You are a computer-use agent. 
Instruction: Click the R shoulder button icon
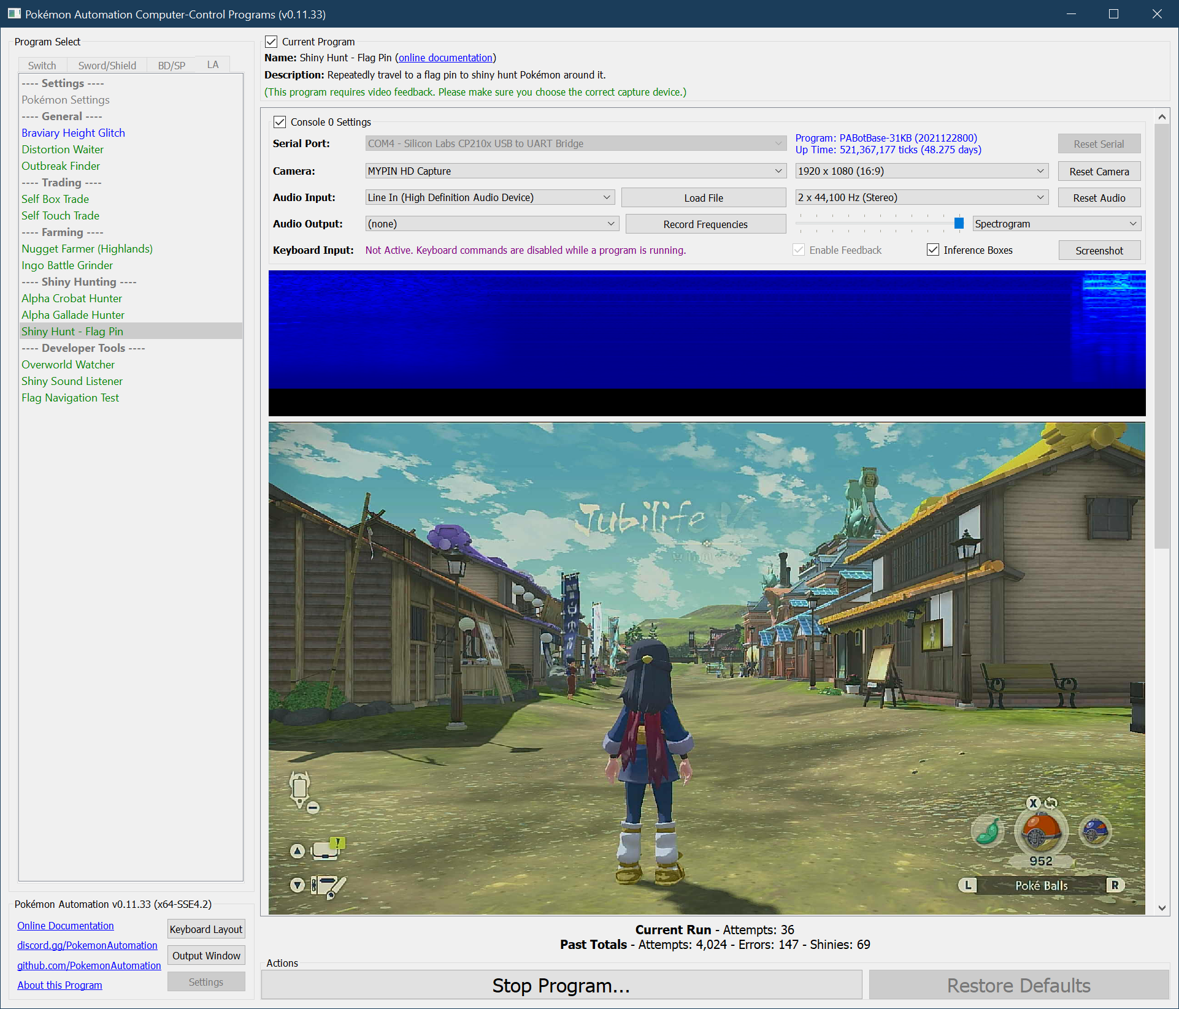click(1115, 885)
